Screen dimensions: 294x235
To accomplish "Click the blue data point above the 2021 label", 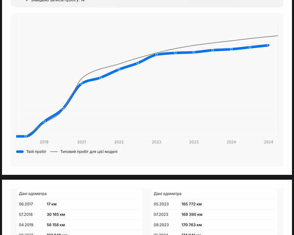I will tap(82, 83).
